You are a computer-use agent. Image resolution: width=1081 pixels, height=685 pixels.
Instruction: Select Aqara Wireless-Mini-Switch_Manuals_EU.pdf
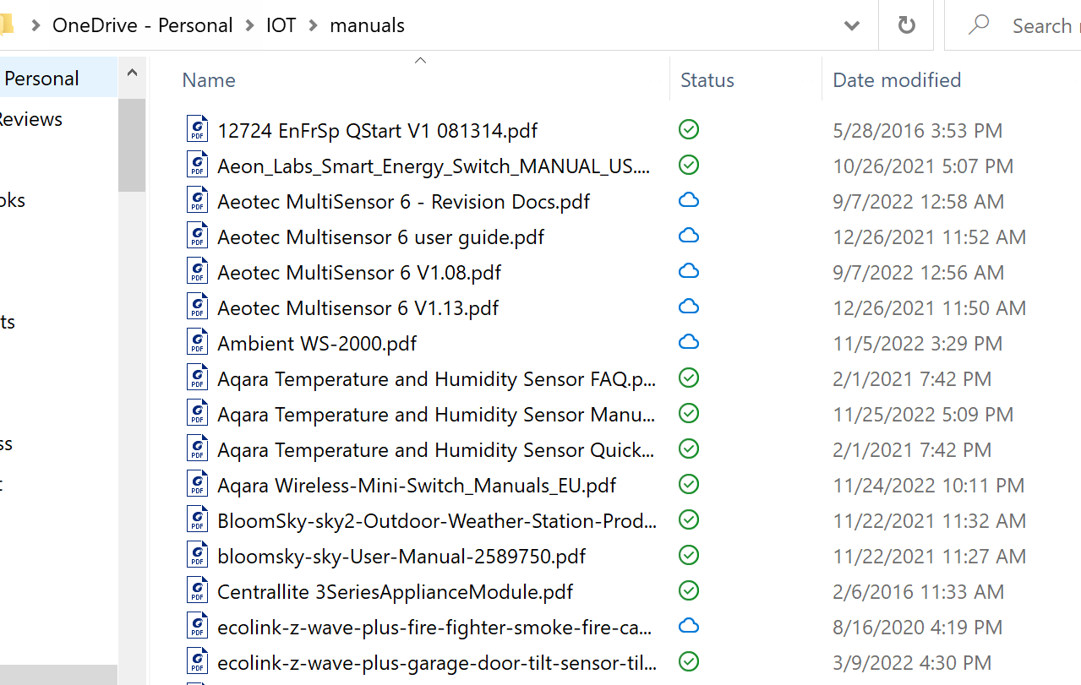coord(417,486)
